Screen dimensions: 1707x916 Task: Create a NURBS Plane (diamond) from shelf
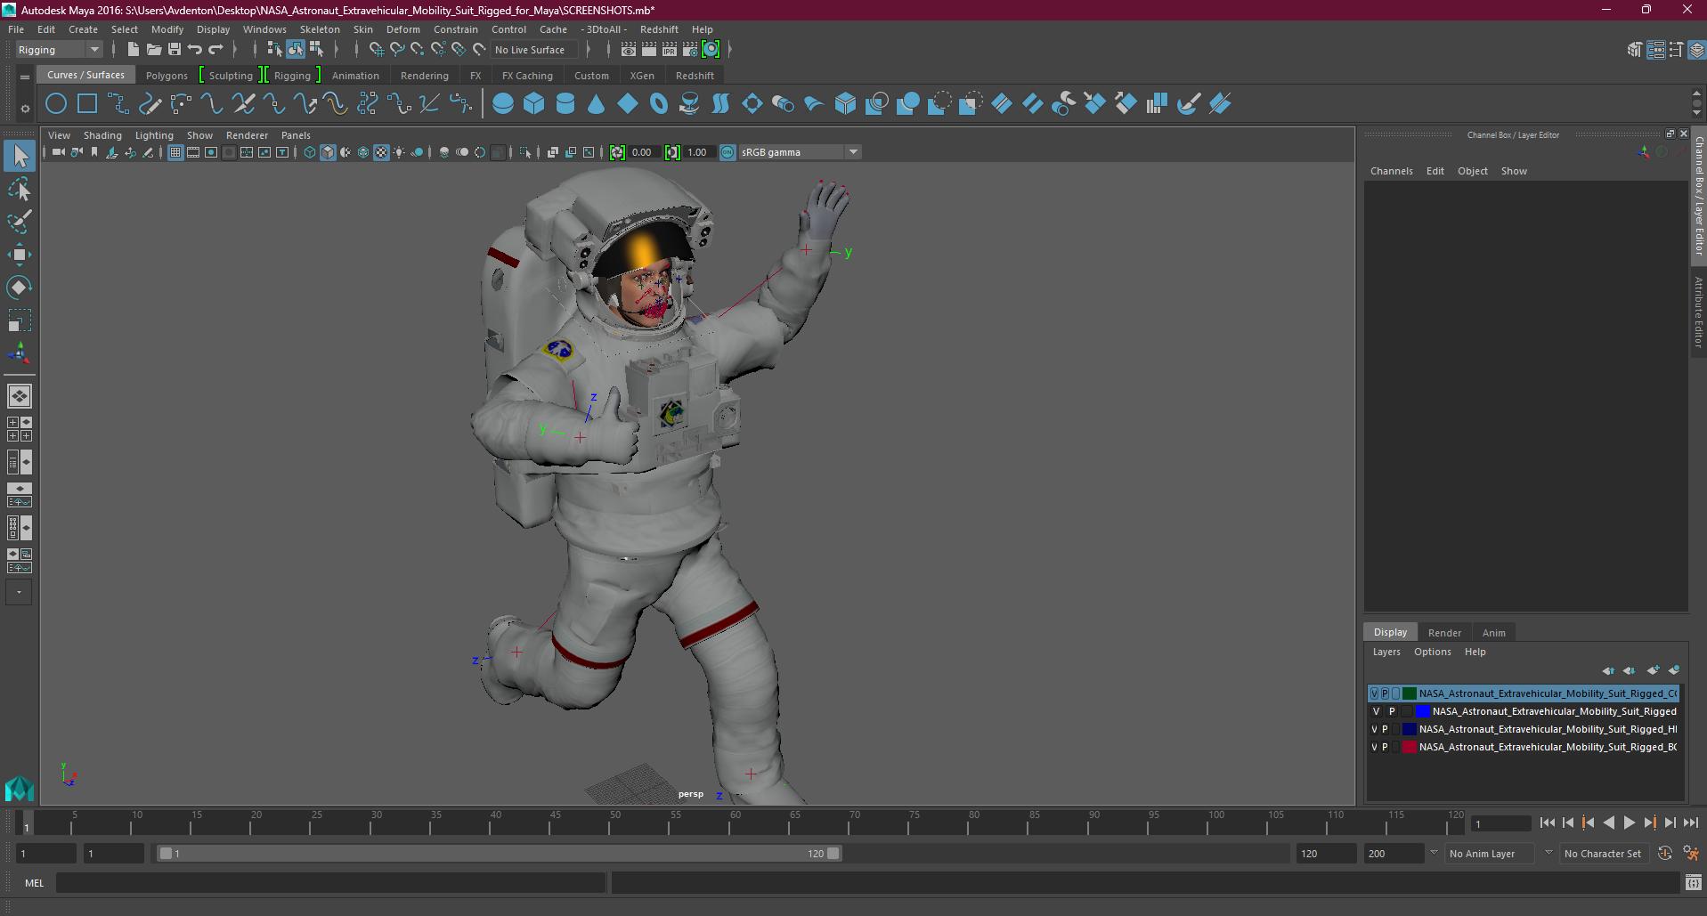[628, 104]
